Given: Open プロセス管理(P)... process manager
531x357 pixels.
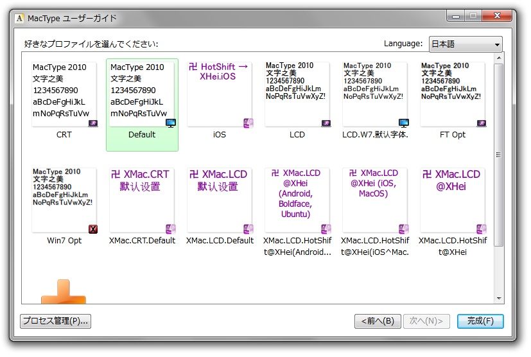Looking at the screenshot, I should pyautogui.click(x=55, y=321).
